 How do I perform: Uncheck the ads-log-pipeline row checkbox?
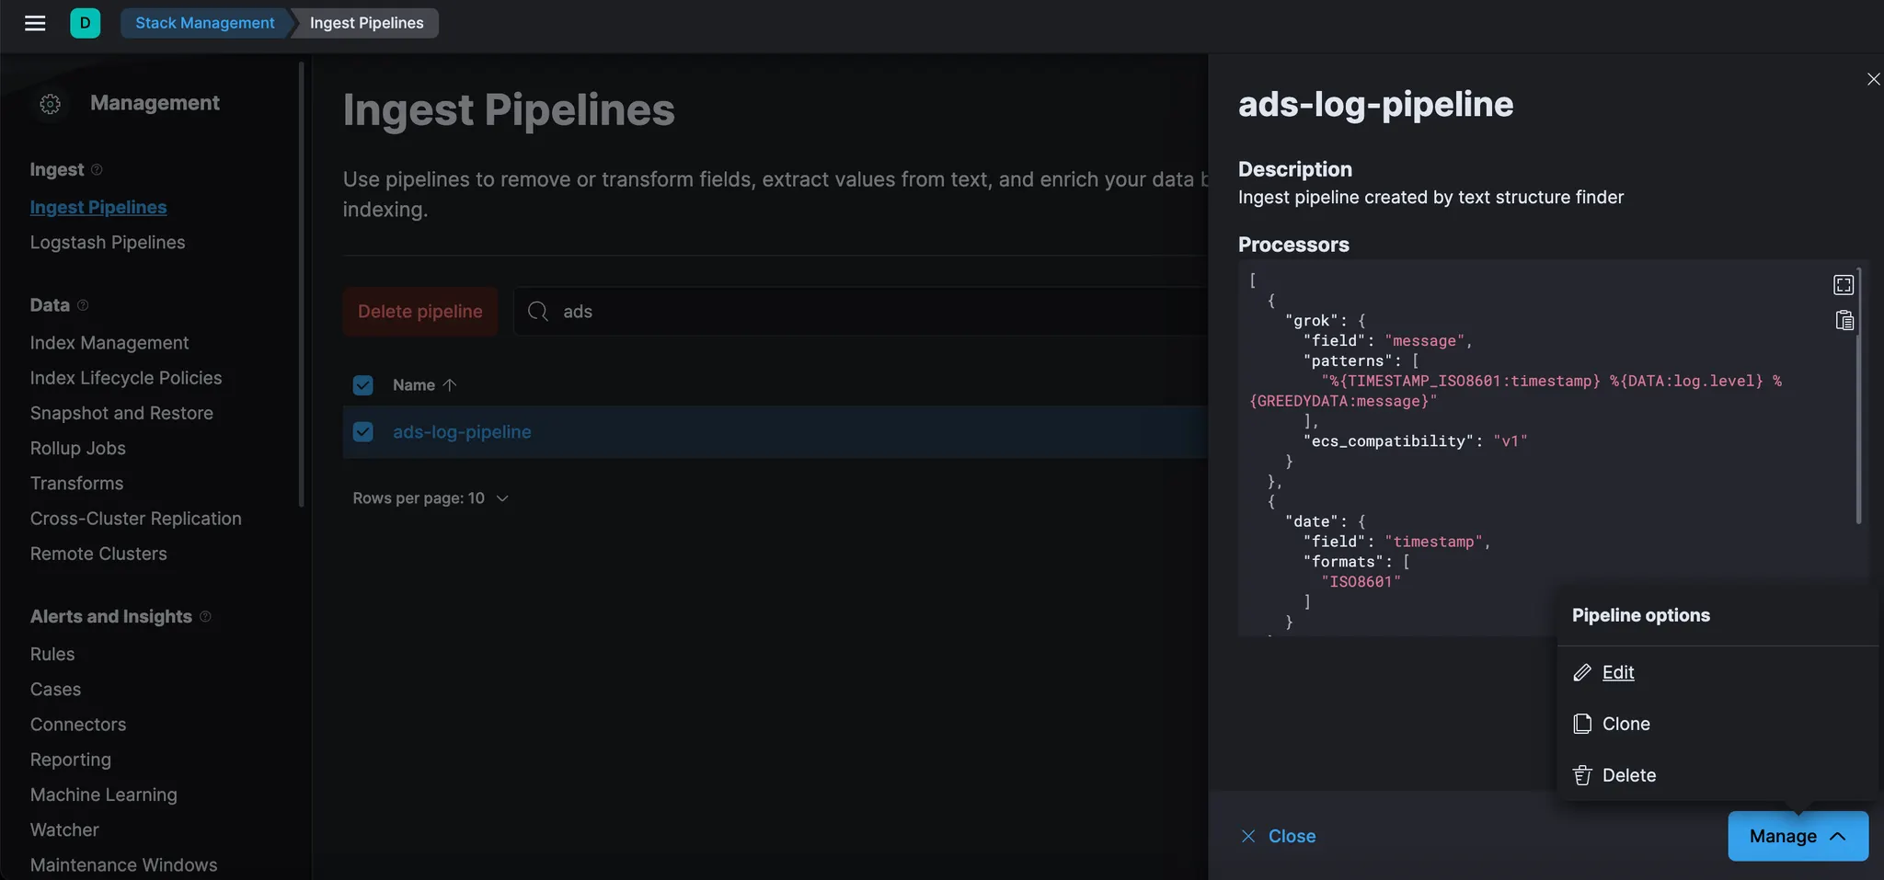pyautogui.click(x=363, y=432)
